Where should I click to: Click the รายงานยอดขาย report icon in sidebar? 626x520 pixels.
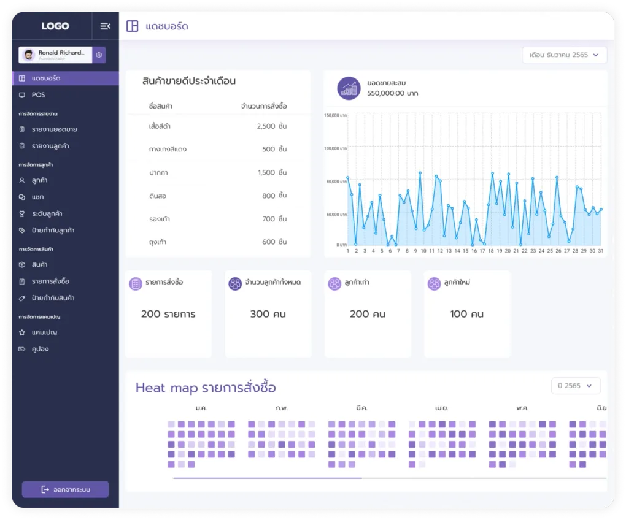tap(22, 129)
